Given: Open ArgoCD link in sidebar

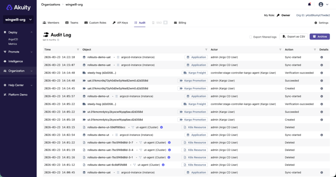Looking at the screenshot, I should click(13, 39).
